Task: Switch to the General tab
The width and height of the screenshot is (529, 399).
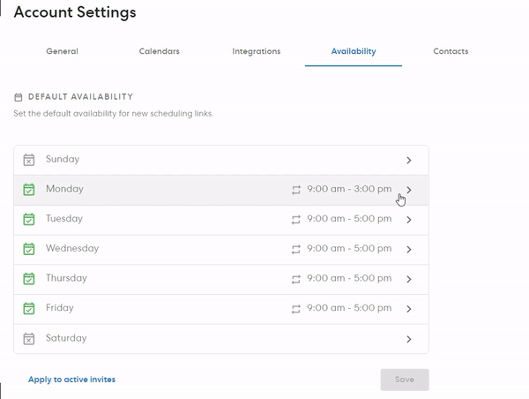Action: pyautogui.click(x=62, y=51)
